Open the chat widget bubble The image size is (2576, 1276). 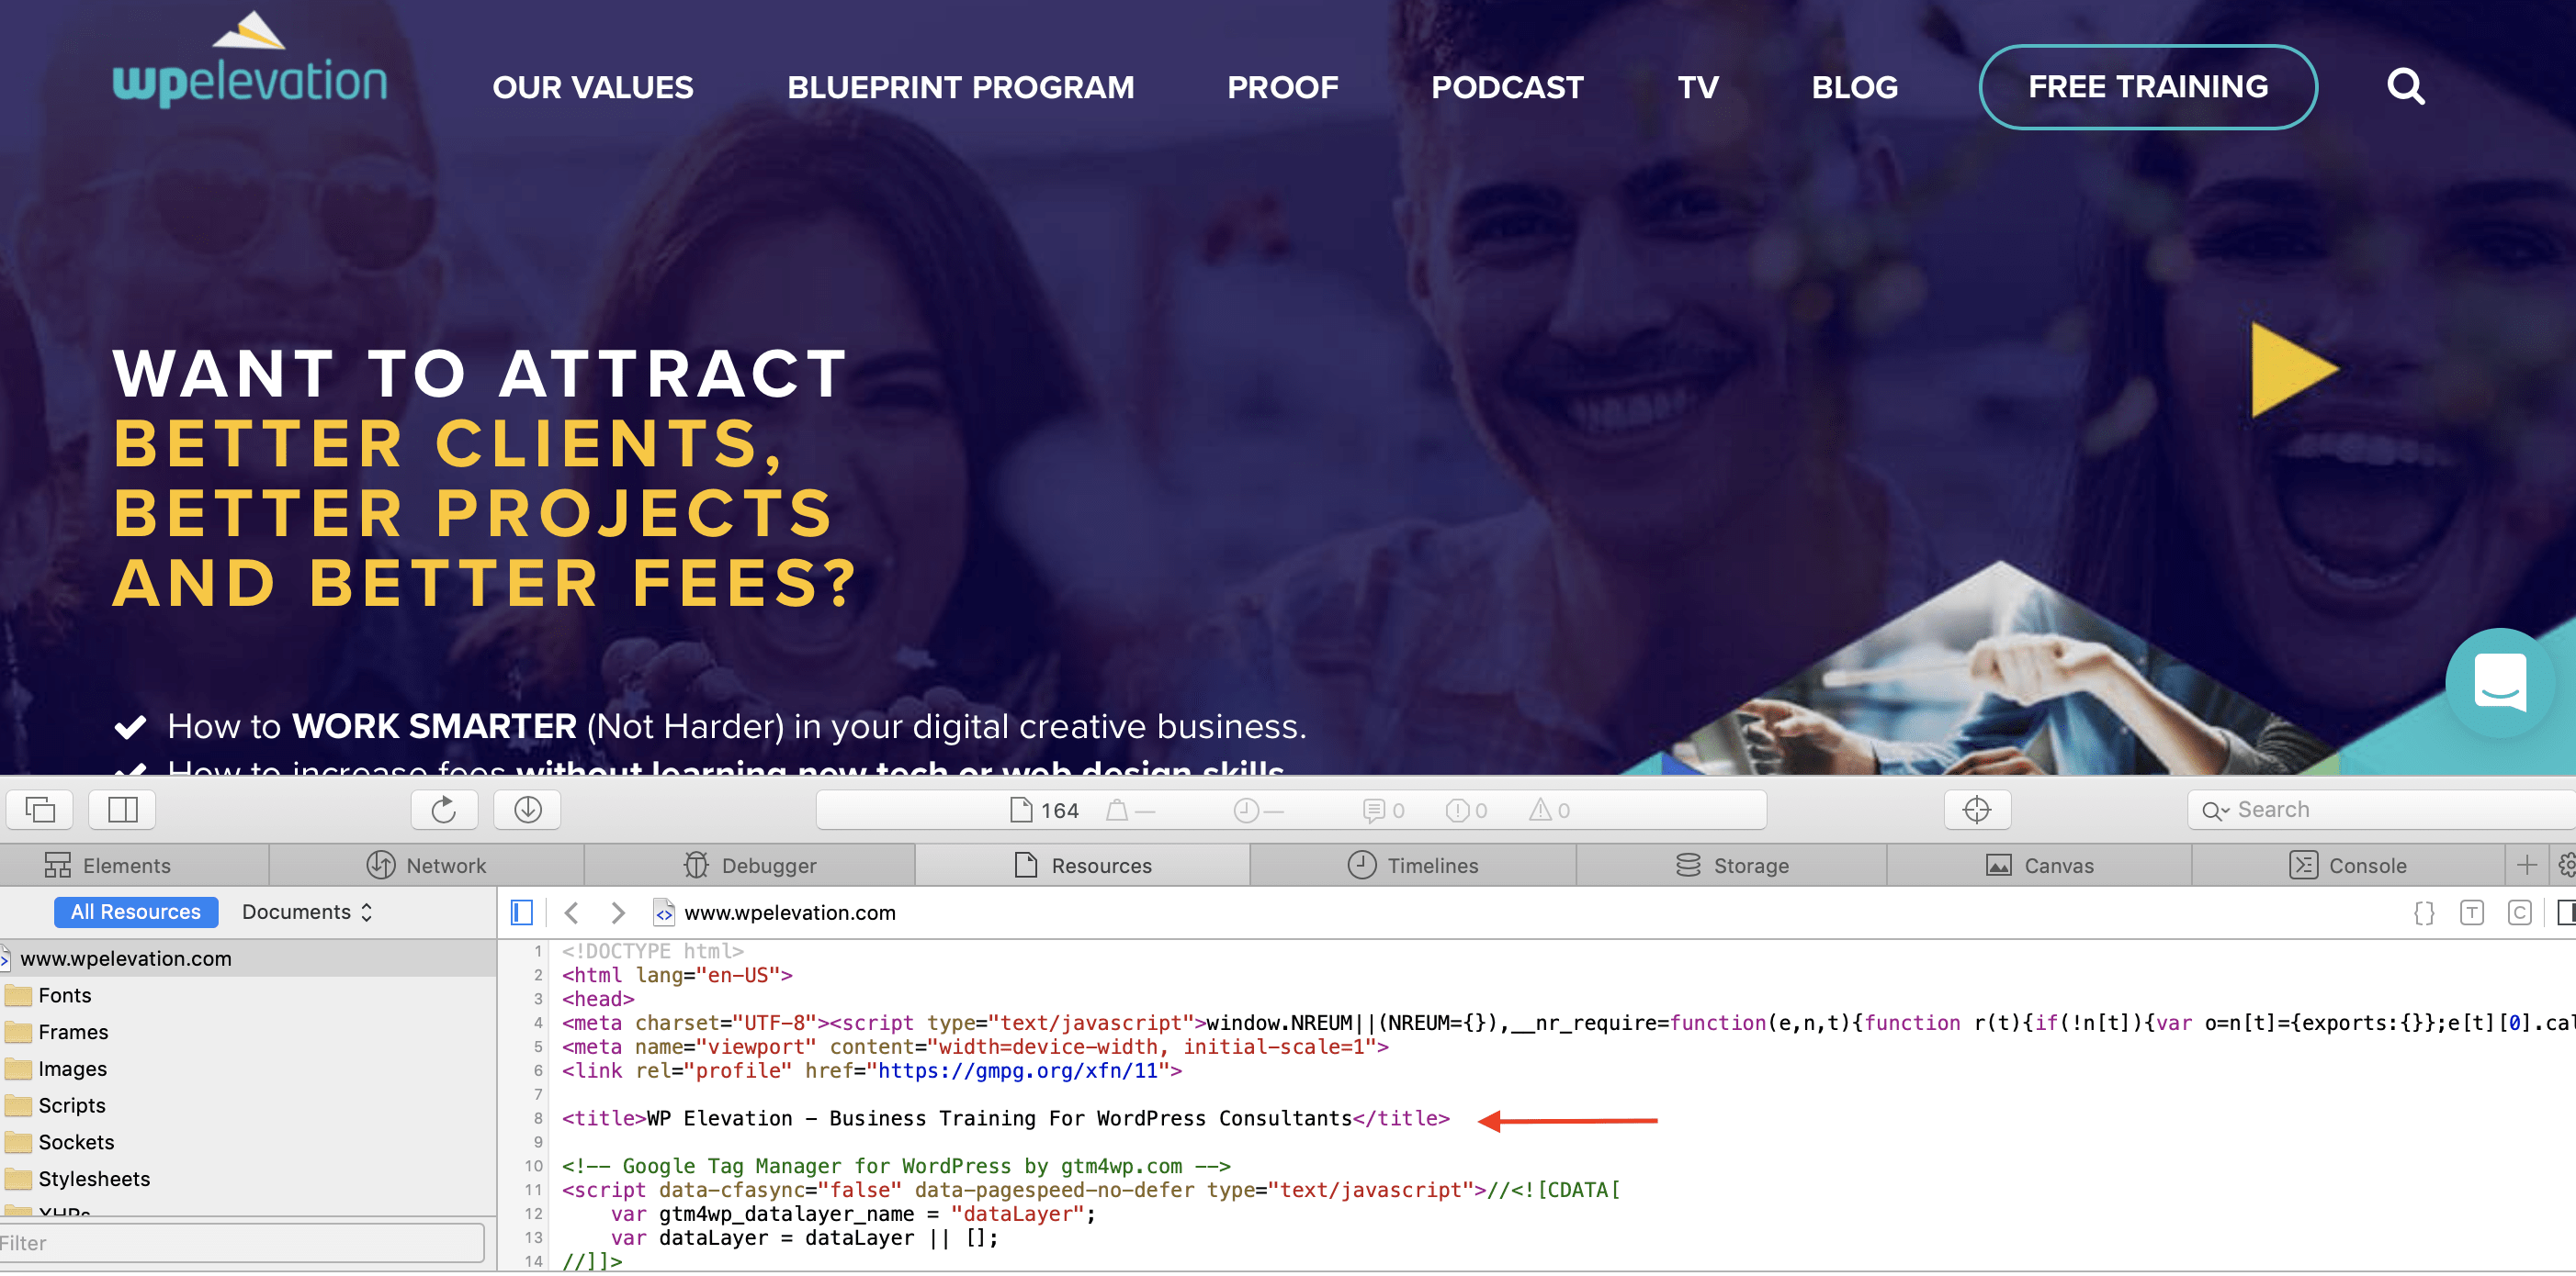point(2500,682)
